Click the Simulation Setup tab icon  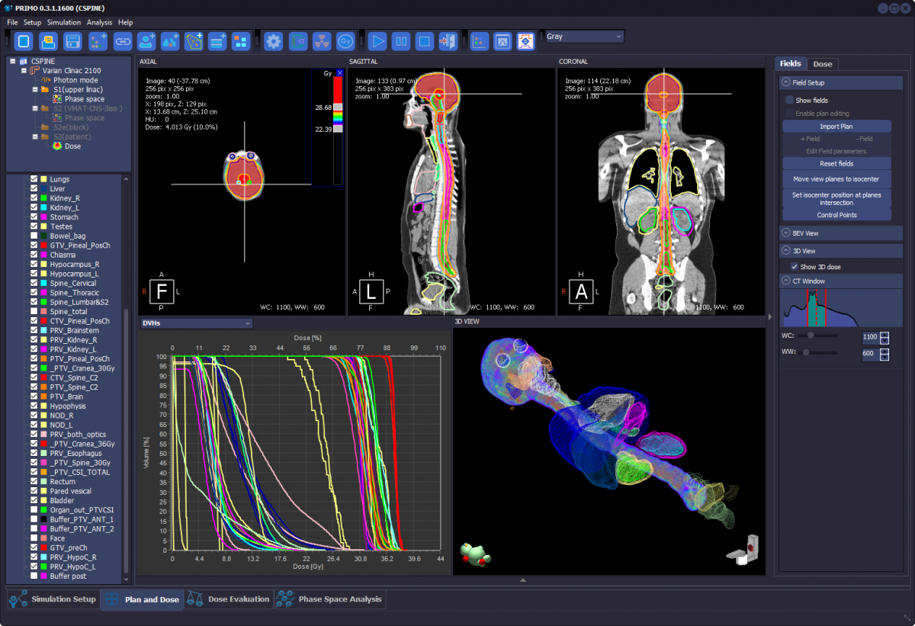[x=17, y=599]
